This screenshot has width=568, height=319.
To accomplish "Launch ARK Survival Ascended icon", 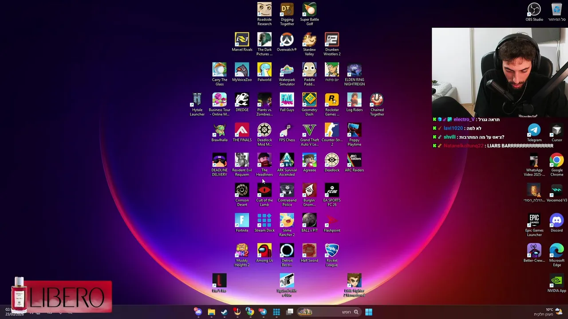I will (287, 165).
